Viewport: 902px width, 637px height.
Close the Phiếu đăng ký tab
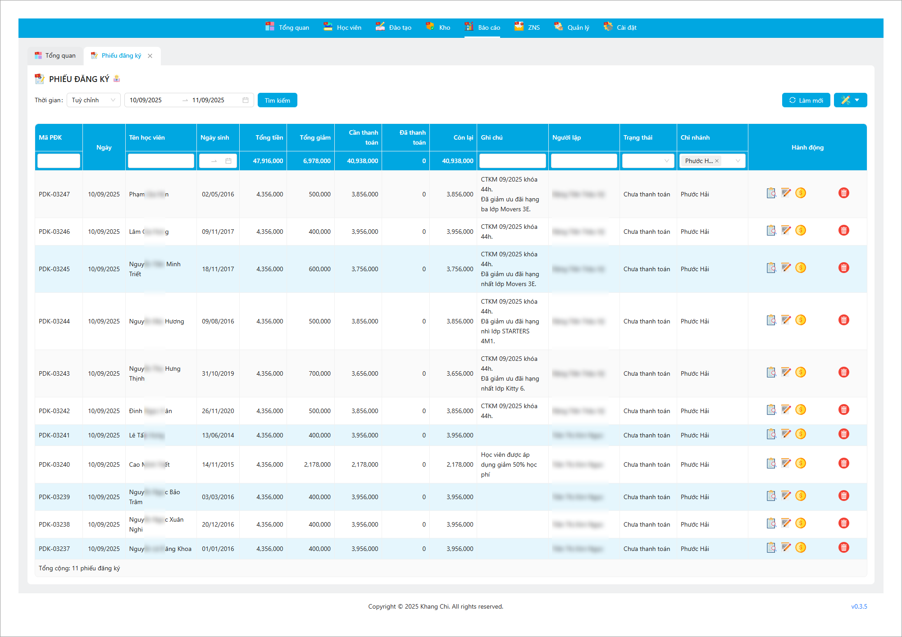150,56
